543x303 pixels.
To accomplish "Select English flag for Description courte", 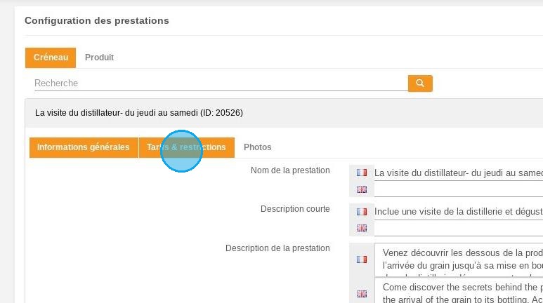I will pos(362,228).
